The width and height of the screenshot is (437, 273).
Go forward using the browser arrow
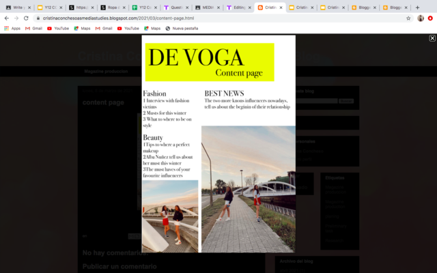tap(16, 18)
